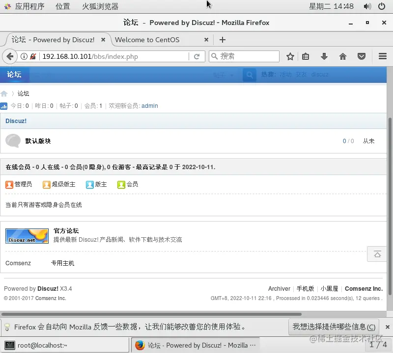Open the 专用主机 link

(63, 263)
